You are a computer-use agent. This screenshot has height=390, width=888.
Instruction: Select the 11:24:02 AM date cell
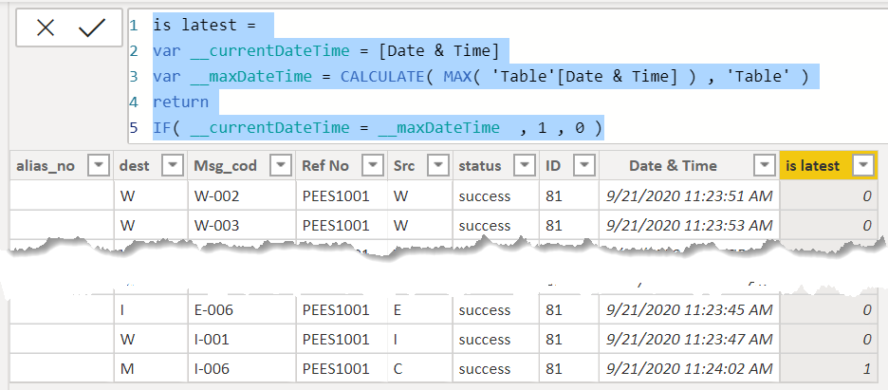(x=689, y=368)
